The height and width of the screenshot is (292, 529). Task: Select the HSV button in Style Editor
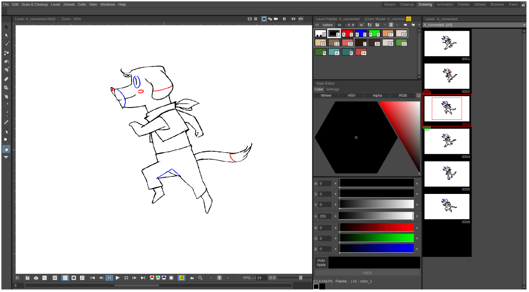coord(352,95)
